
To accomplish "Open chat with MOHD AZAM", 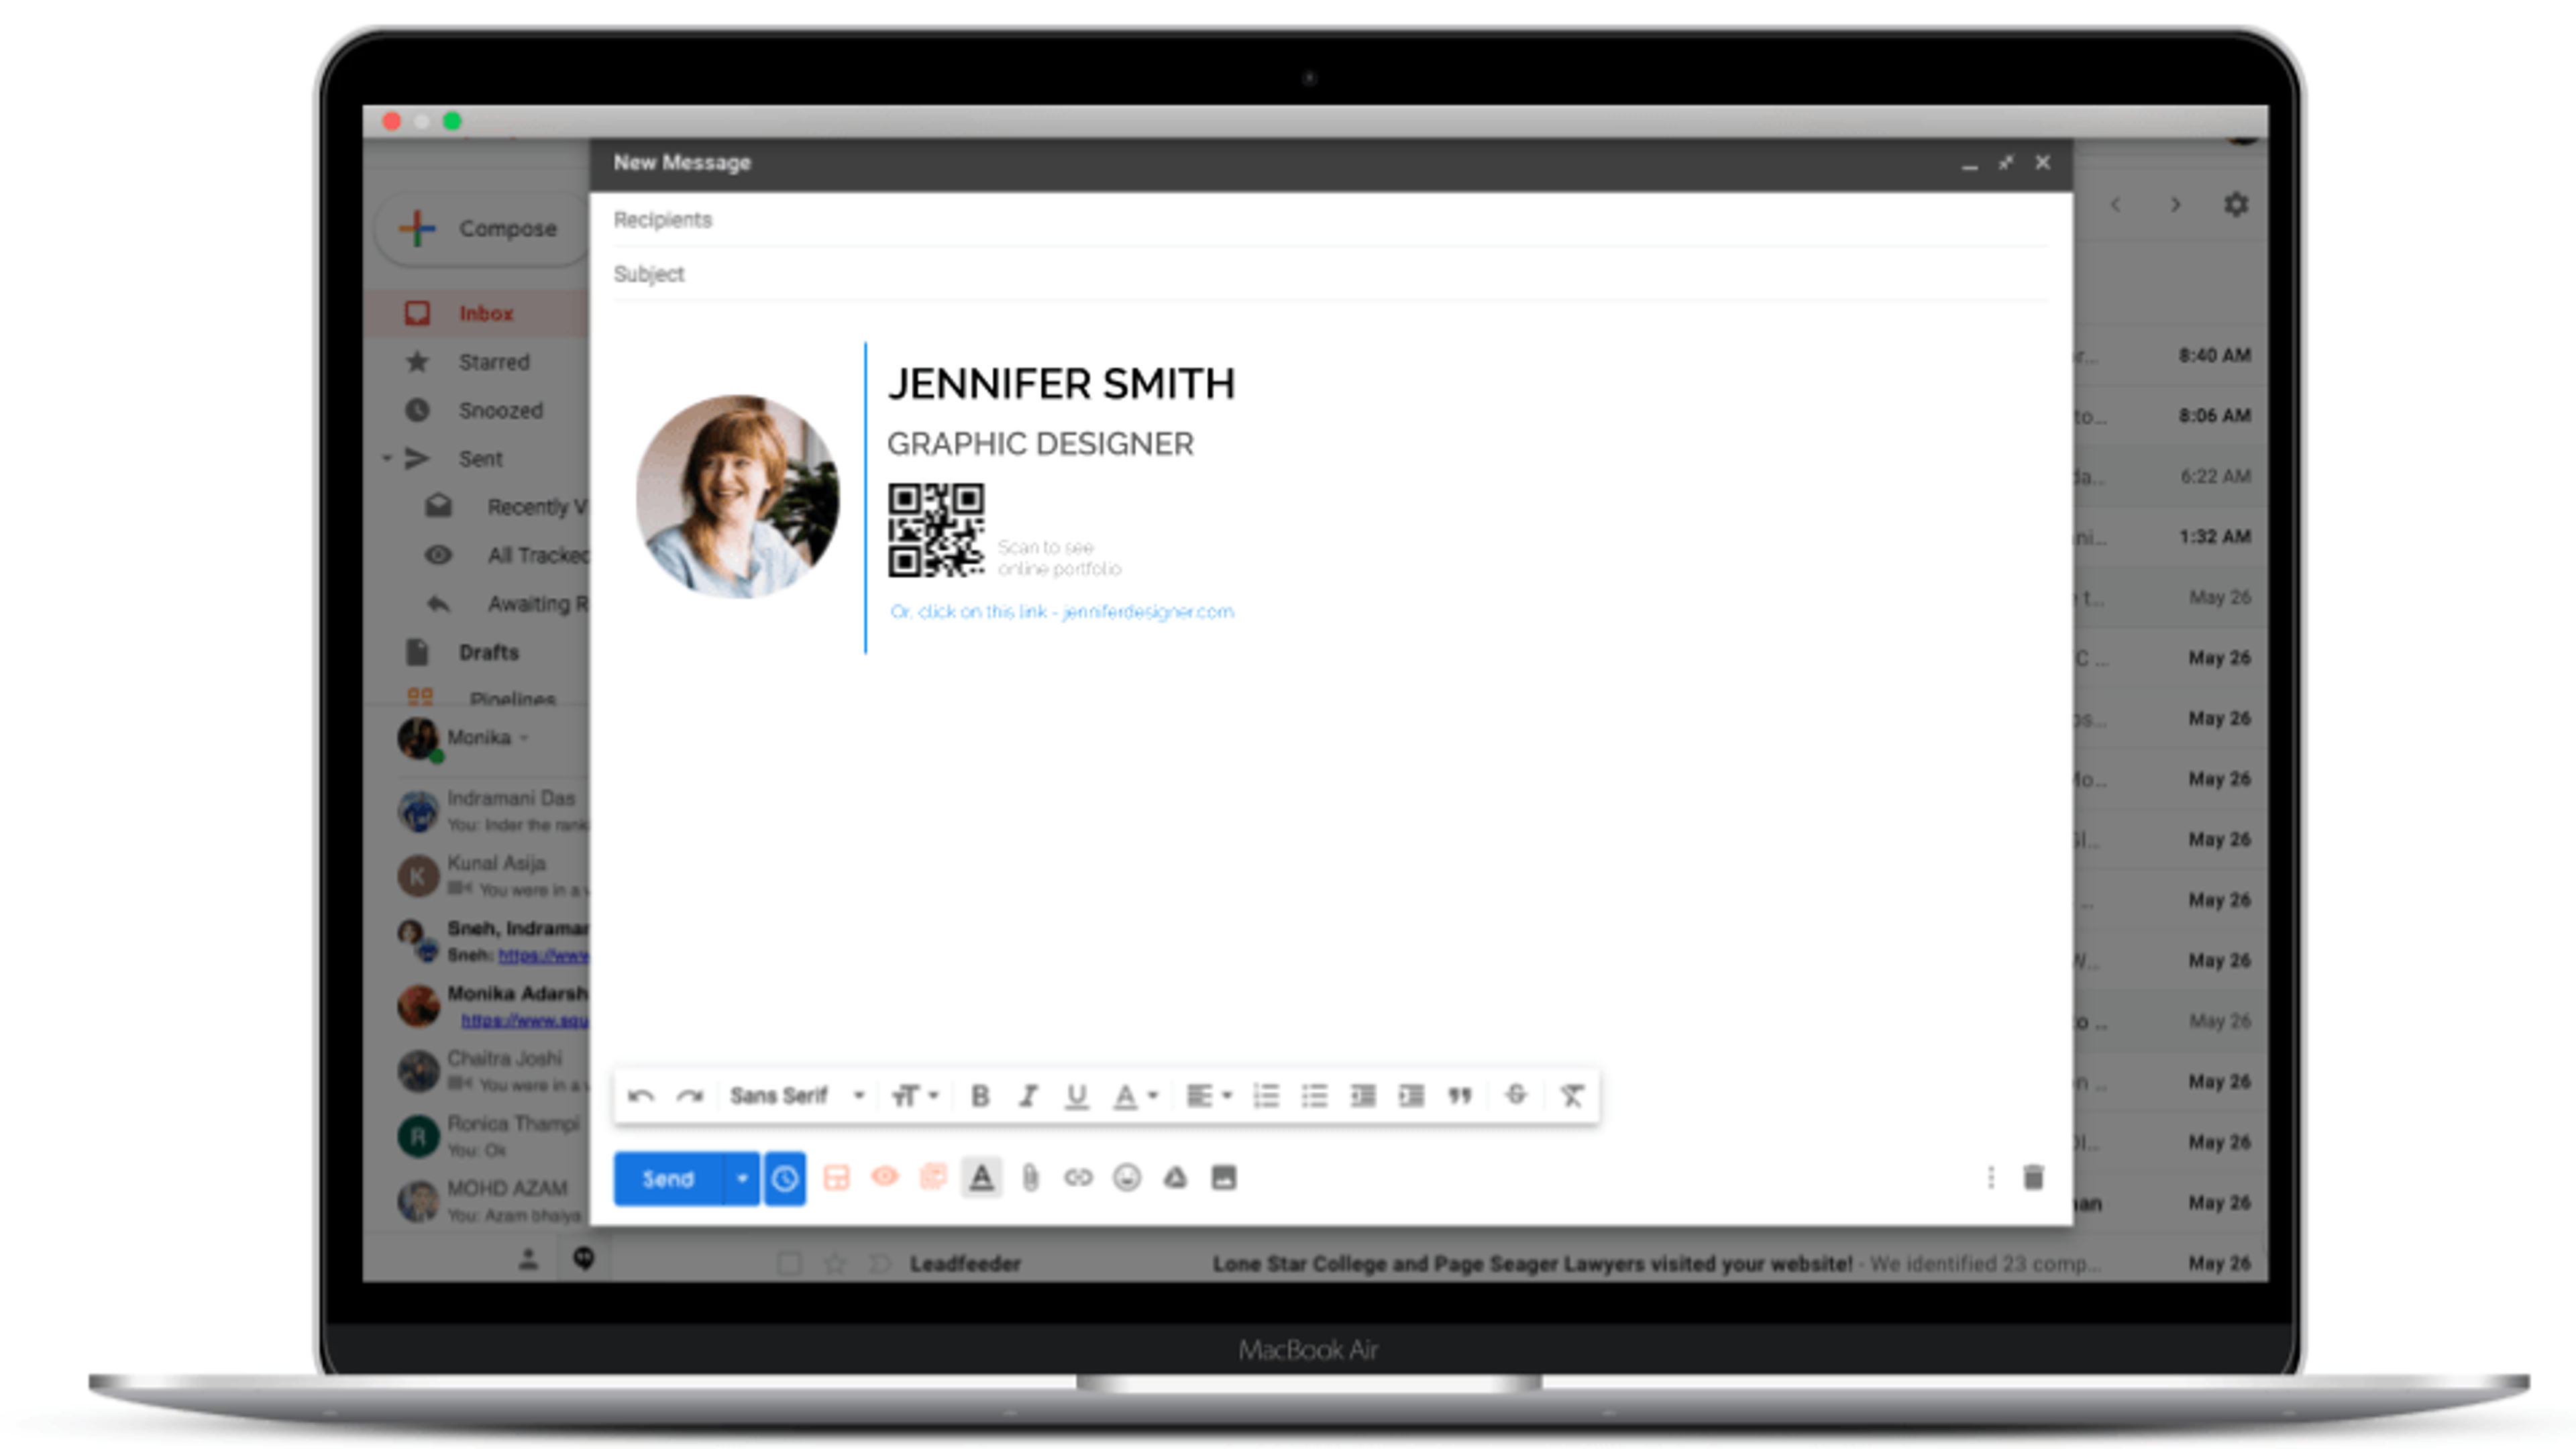I will click(x=492, y=1201).
